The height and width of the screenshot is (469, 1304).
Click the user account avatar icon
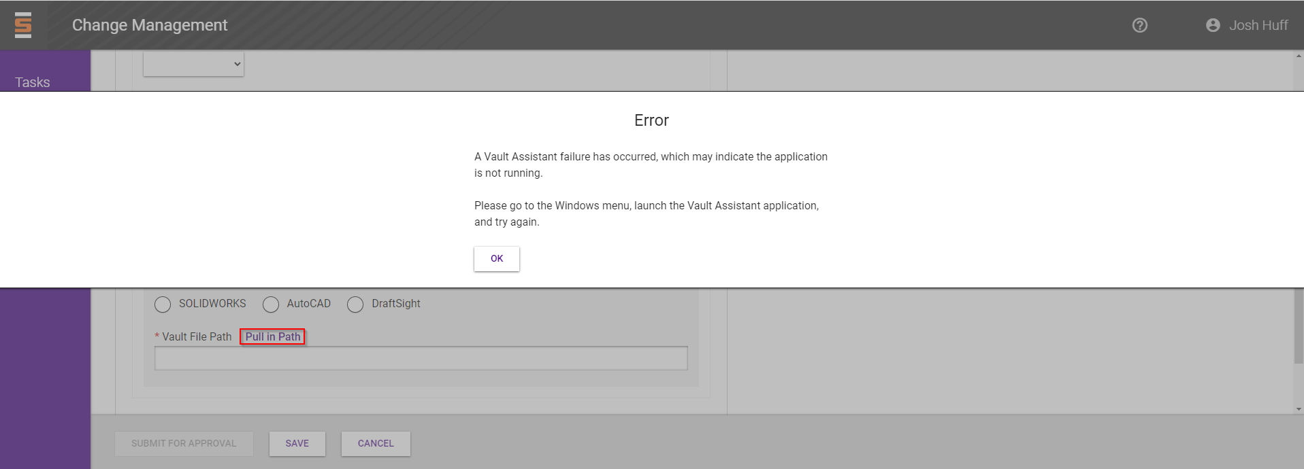1212,25
